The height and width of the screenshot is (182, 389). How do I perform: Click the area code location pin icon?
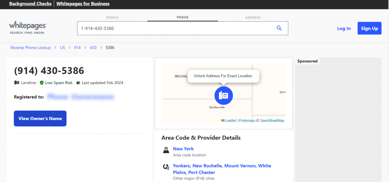coord(166,150)
